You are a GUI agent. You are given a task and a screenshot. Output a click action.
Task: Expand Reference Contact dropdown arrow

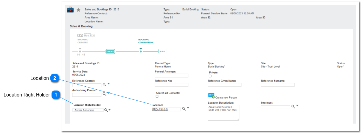[109, 84]
